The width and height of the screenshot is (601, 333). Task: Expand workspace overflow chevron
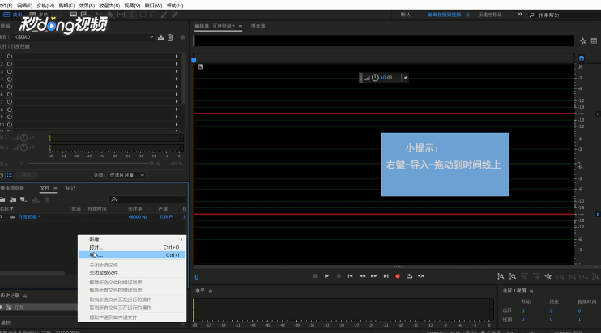(x=520, y=14)
